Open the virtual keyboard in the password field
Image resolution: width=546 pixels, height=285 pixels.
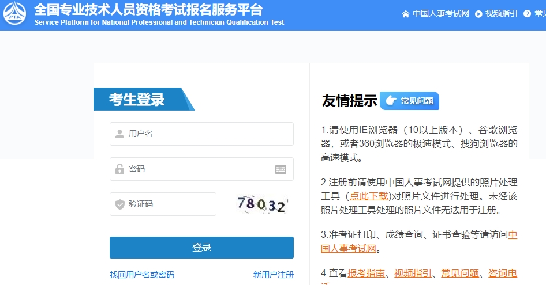pos(281,169)
